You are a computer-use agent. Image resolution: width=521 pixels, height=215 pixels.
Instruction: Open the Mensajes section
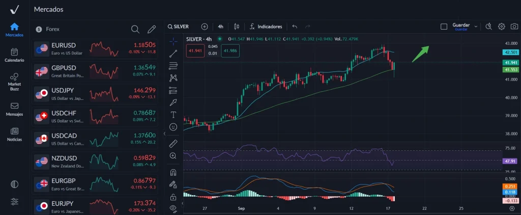point(14,109)
